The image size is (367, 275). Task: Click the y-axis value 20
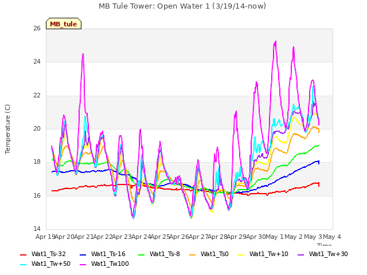tap(37, 128)
